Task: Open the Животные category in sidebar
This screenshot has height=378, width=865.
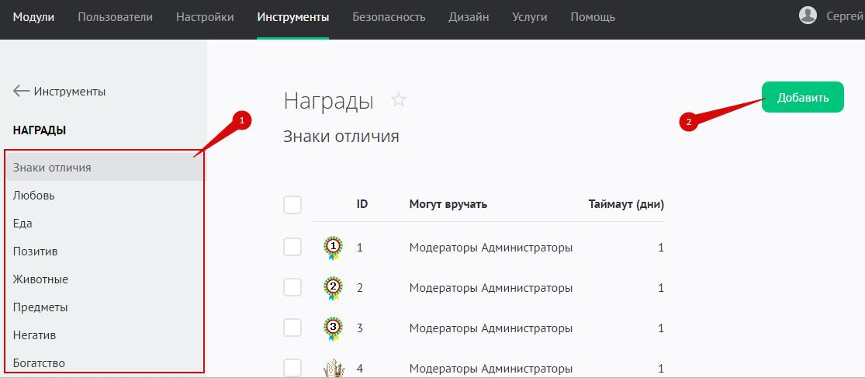Action: click(40, 279)
